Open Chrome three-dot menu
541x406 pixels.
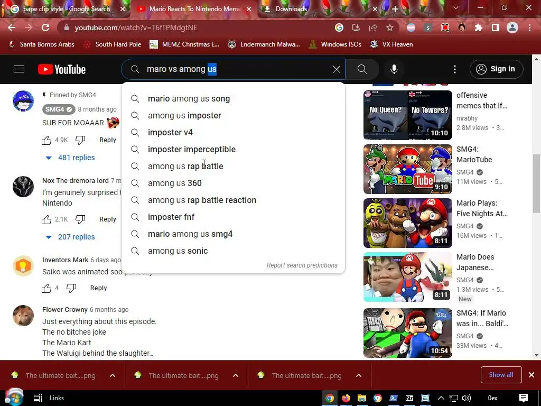[529, 27]
